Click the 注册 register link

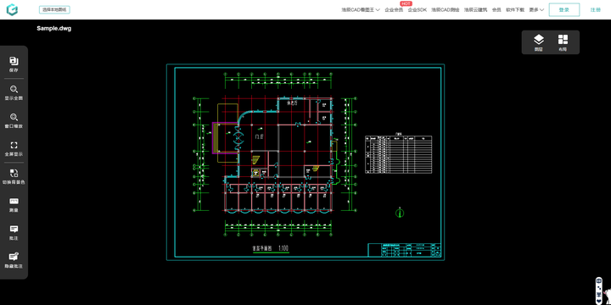tap(596, 9)
